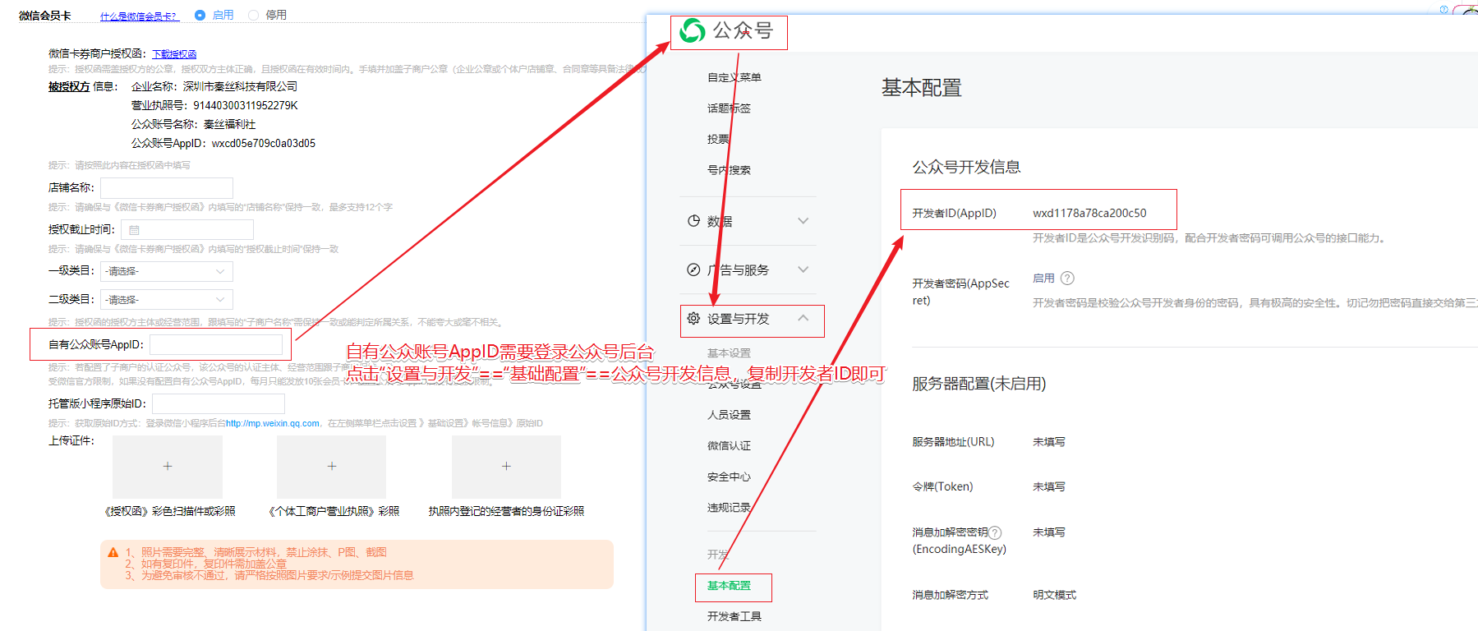The height and width of the screenshot is (631, 1478).
Task: Open the mp.weixin.qq.com link
Action: [x=273, y=424]
